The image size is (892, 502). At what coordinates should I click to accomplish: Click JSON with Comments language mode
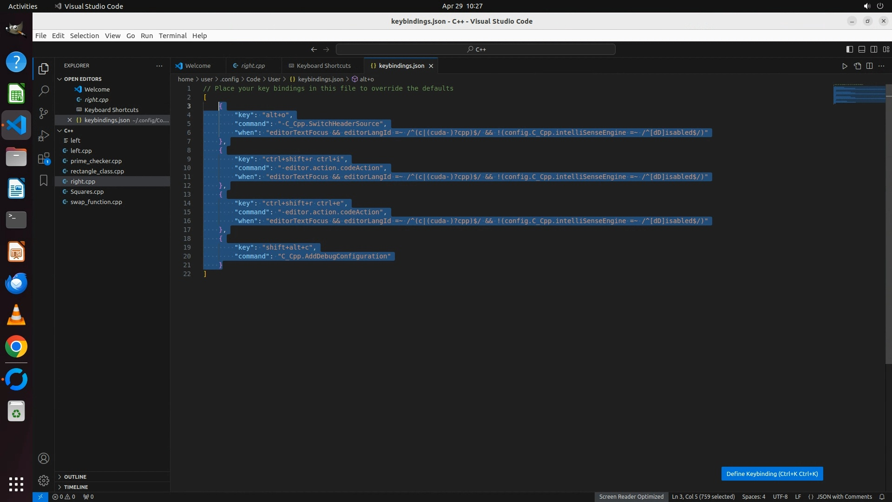(x=844, y=497)
